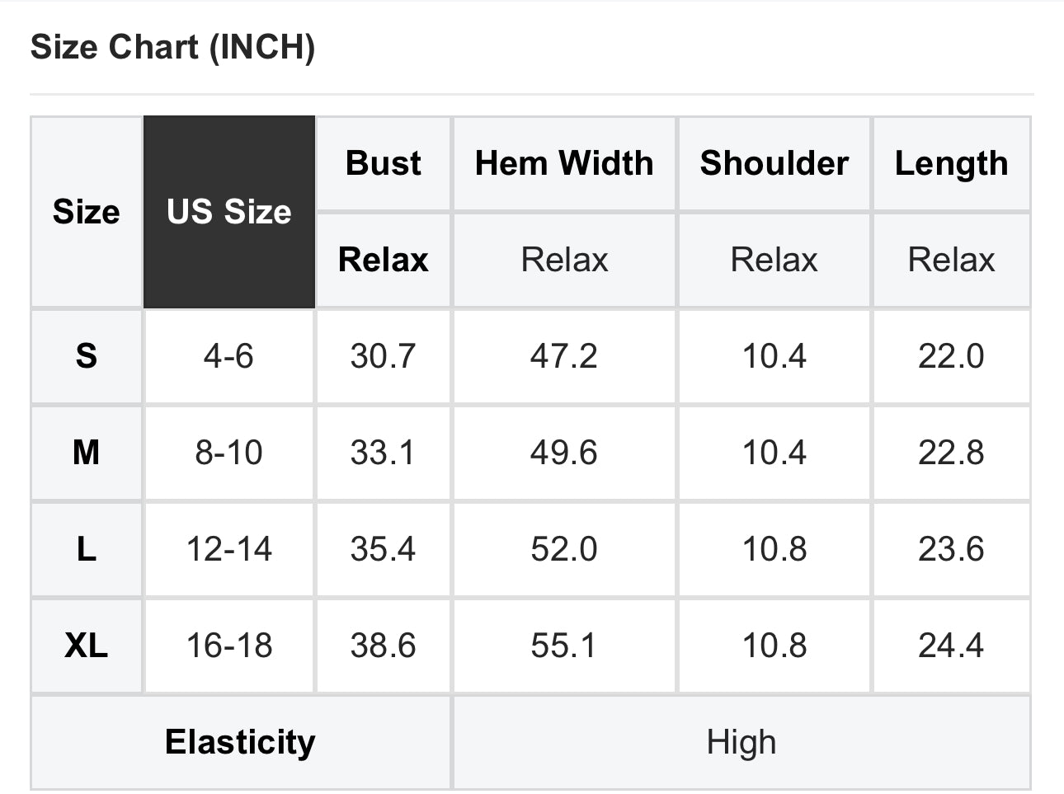Select the Elasticity label cell

[x=241, y=742]
